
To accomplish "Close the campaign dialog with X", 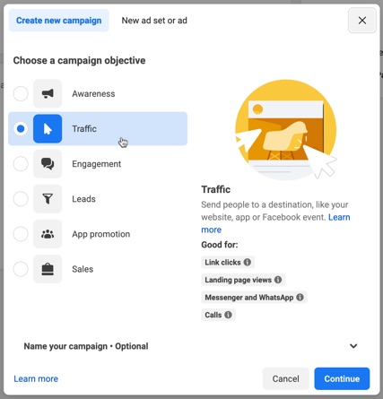I will pyautogui.click(x=362, y=21).
